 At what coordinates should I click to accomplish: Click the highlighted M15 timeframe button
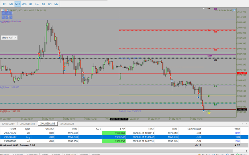coord(18,4)
